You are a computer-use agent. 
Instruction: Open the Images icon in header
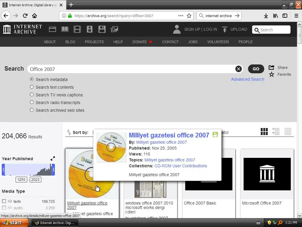coord(114,29)
